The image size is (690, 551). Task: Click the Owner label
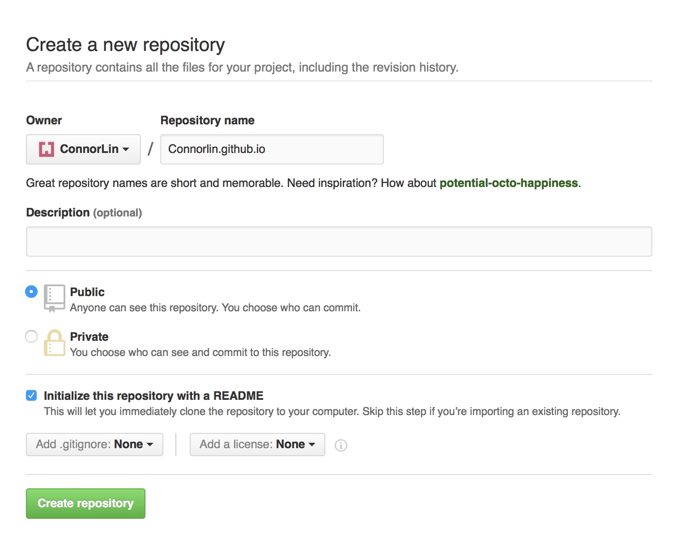44,120
